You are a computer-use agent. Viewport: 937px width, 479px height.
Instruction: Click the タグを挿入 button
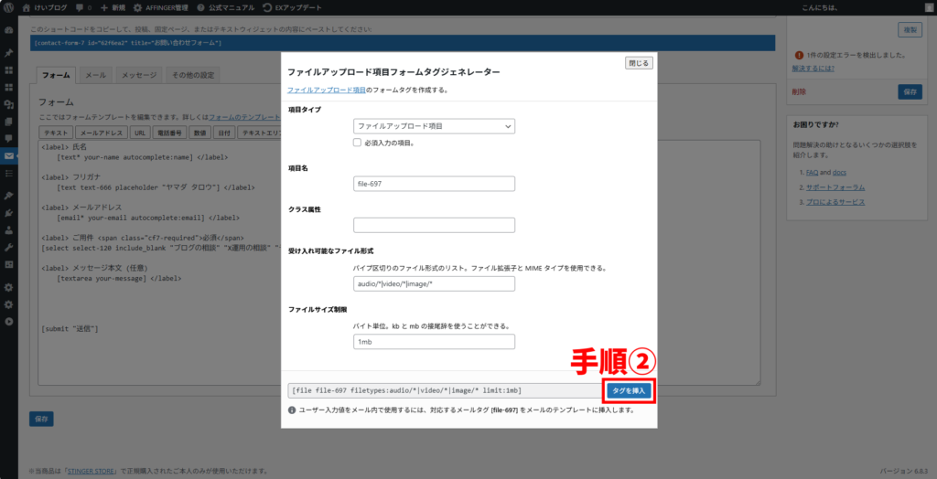(x=629, y=390)
